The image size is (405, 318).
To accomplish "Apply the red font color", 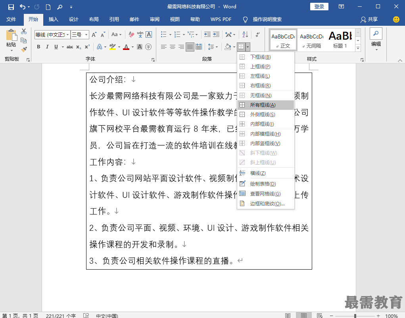I will click(126, 47).
